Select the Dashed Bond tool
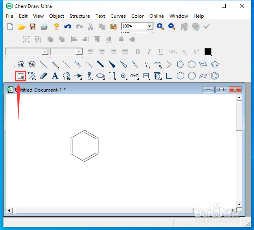This screenshot has height=230, width=254. [66, 64]
